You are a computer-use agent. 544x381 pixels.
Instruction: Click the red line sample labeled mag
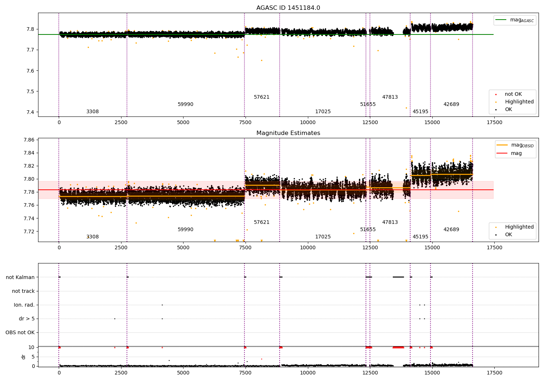502,153
